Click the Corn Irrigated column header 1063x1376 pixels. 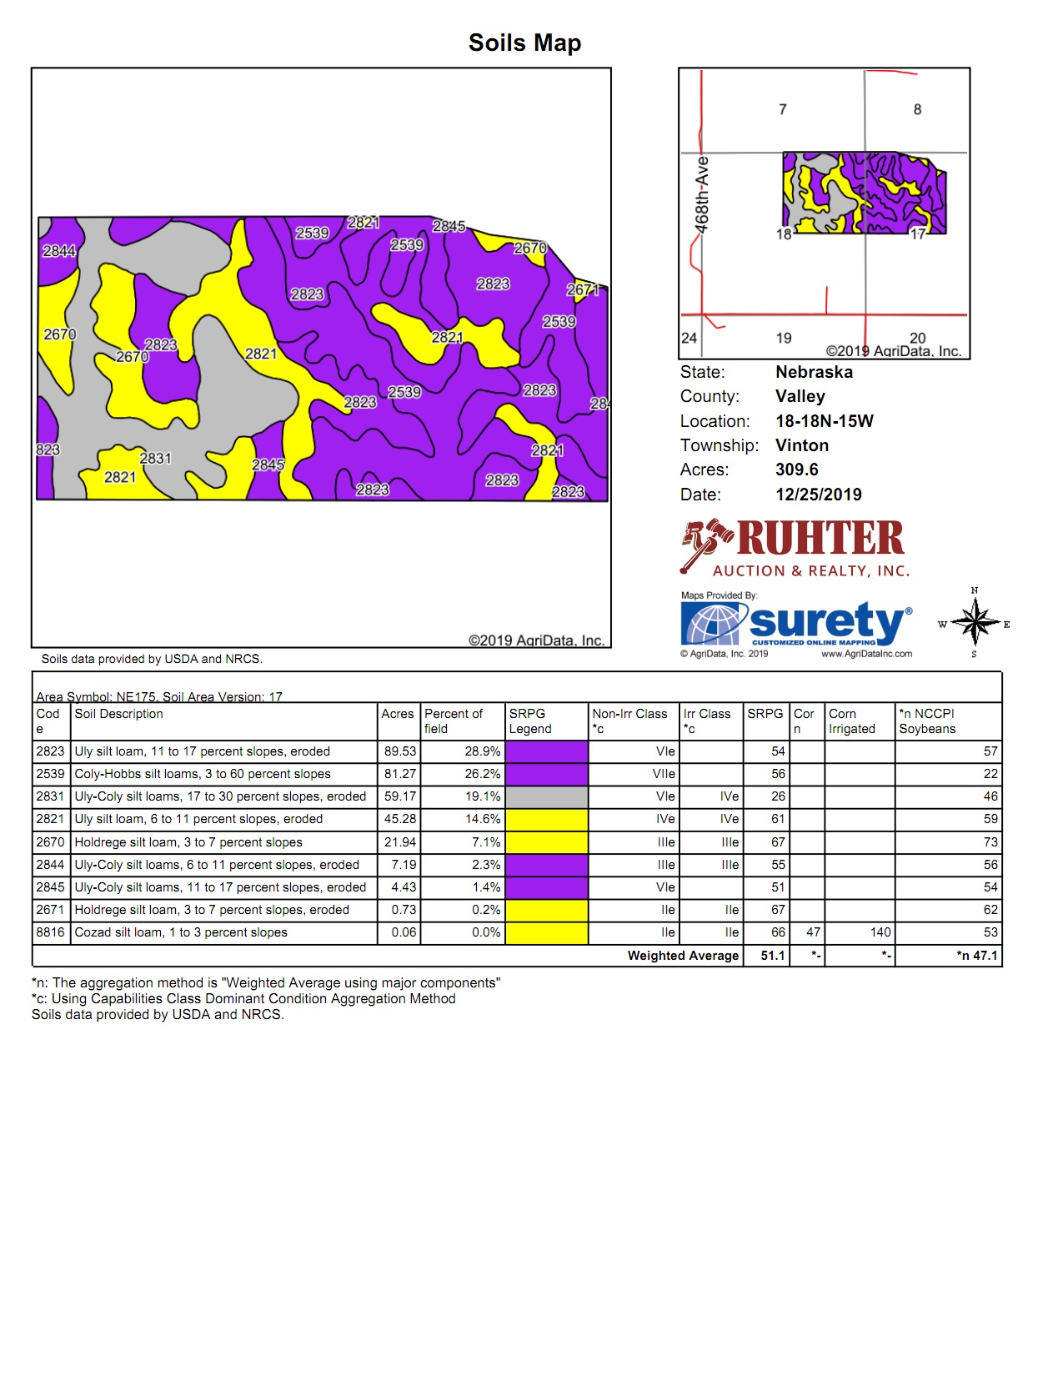[x=852, y=721]
